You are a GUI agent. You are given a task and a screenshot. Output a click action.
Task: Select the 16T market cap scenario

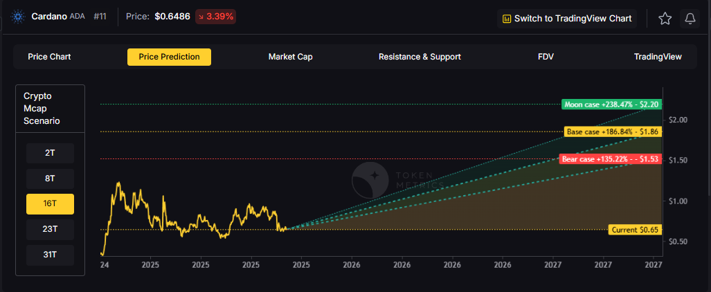click(x=50, y=204)
